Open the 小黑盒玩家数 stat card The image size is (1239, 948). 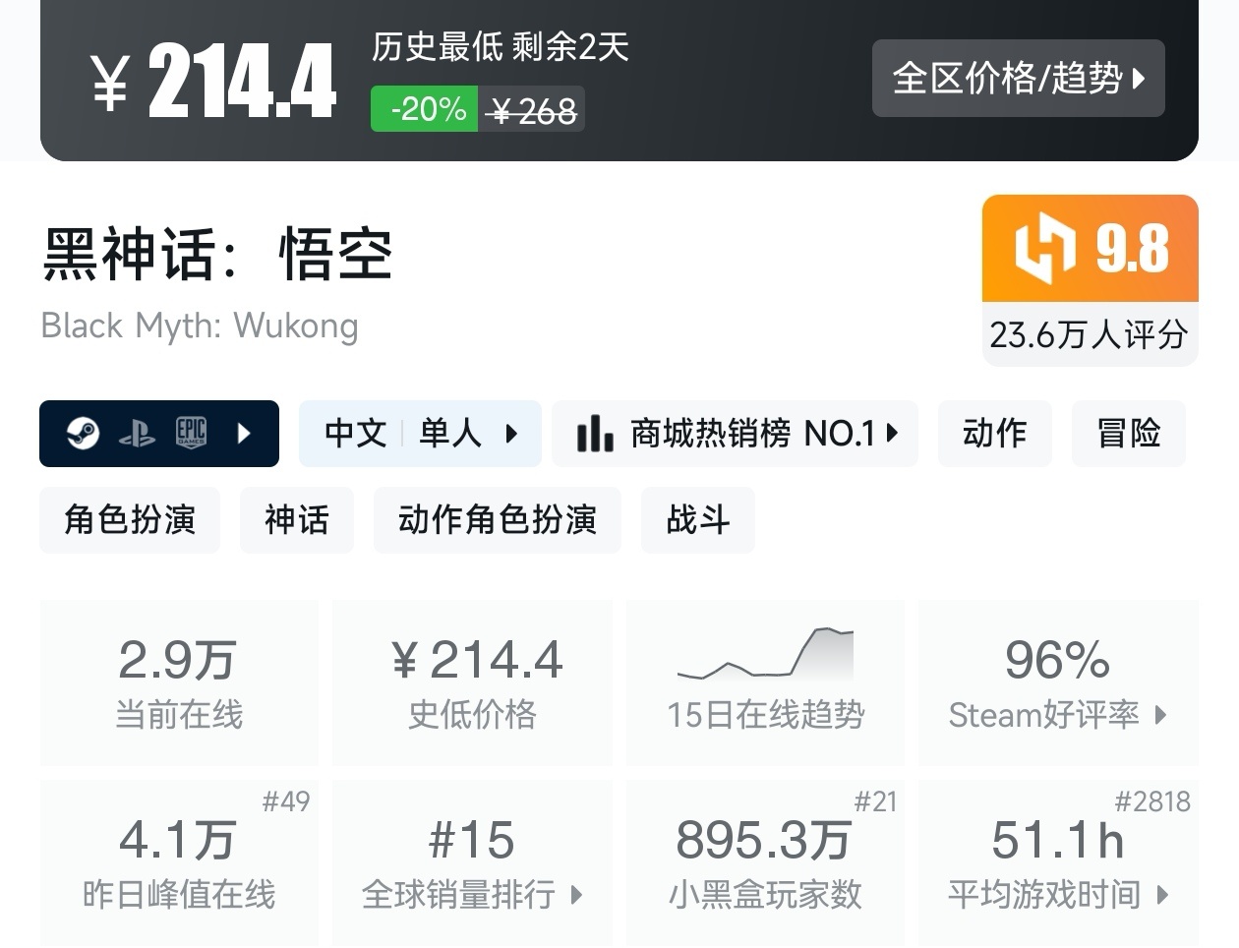click(765, 863)
